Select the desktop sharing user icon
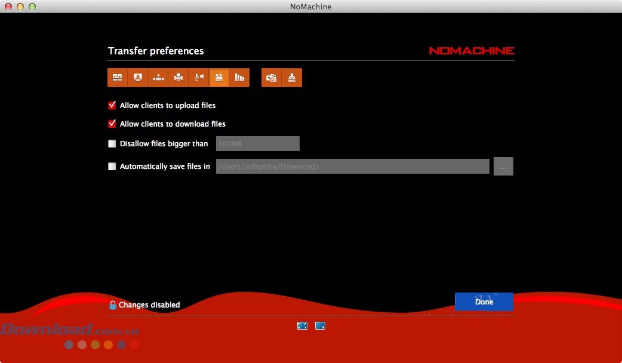Screen dimensions: 622x363 click(138, 78)
